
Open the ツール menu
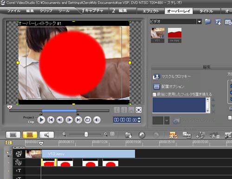pos(64,11)
